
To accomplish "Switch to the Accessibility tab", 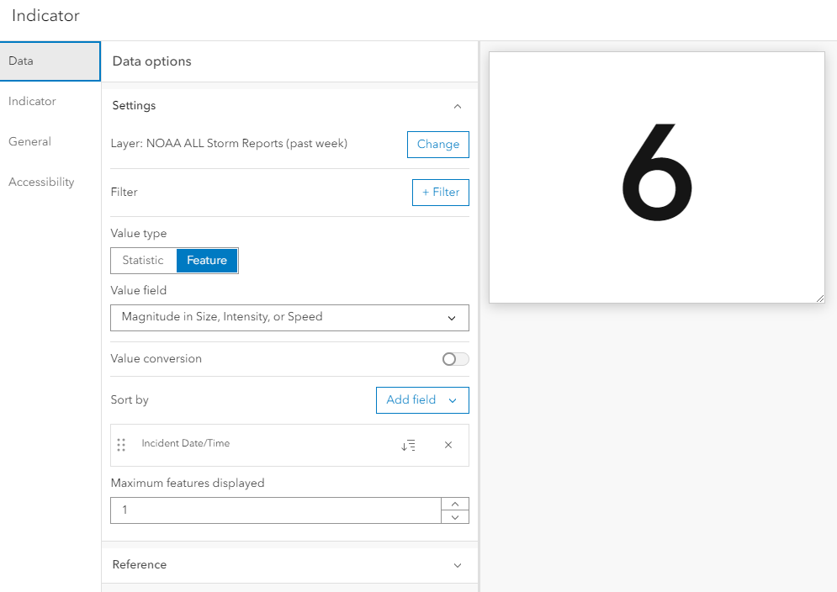I will point(41,182).
